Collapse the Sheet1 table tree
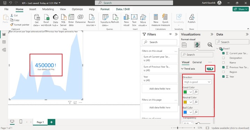This screenshot has height=130, width=250. [217, 48]
